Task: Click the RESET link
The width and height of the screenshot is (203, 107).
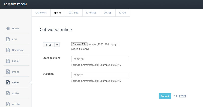Action: click(182, 96)
